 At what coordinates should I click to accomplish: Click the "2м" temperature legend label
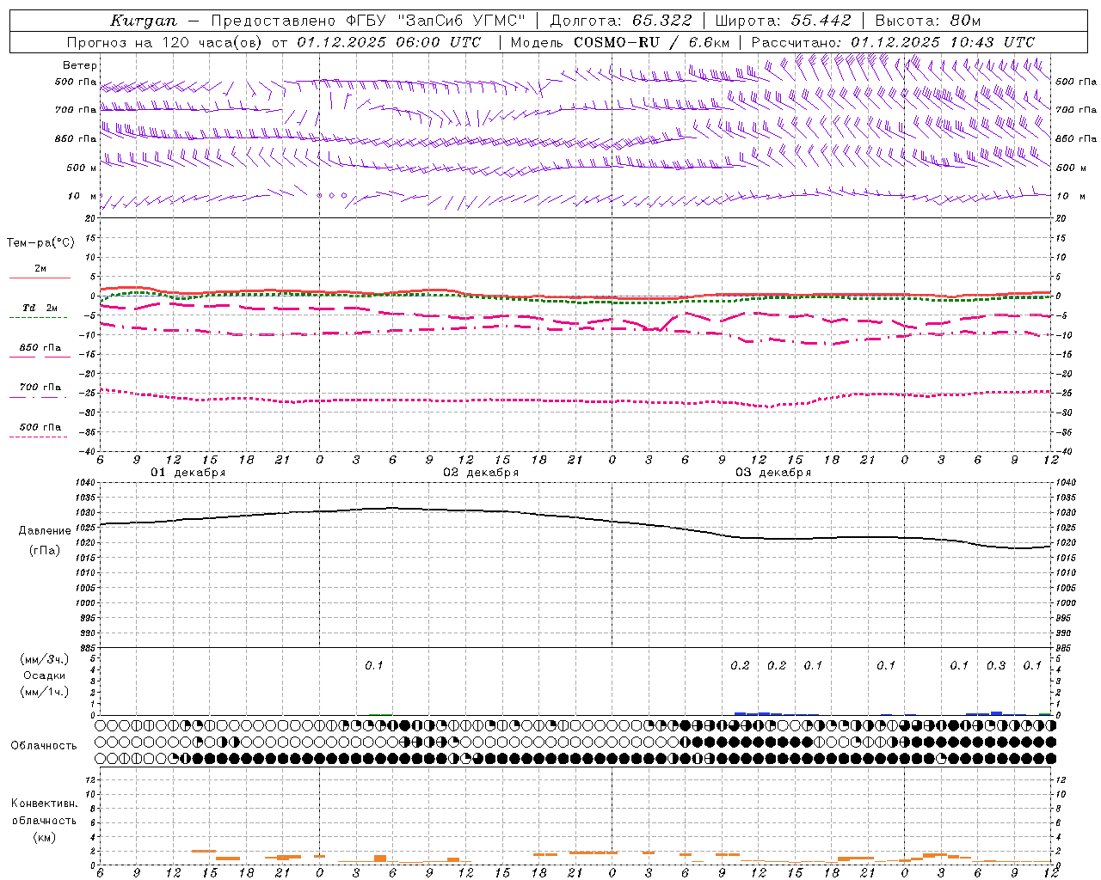40,268
